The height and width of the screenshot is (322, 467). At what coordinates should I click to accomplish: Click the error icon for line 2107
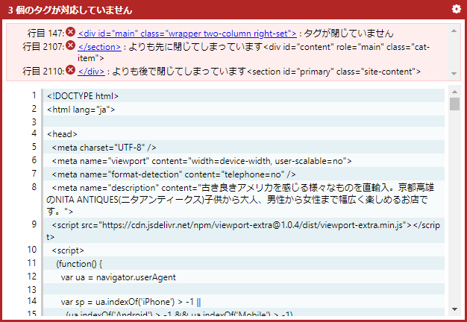pos(71,45)
